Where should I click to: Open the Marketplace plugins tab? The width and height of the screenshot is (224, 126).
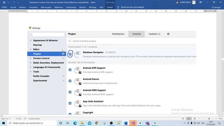(x=118, y=34)
